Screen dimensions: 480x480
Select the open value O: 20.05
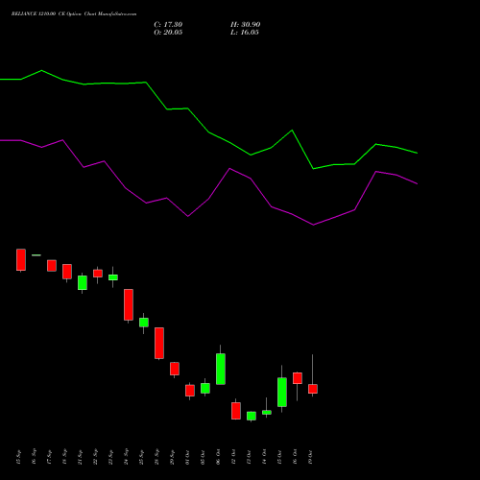168,33
